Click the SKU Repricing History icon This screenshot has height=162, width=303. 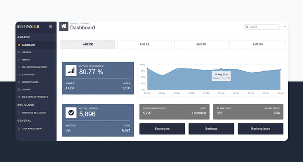click(x=19, y=67)
